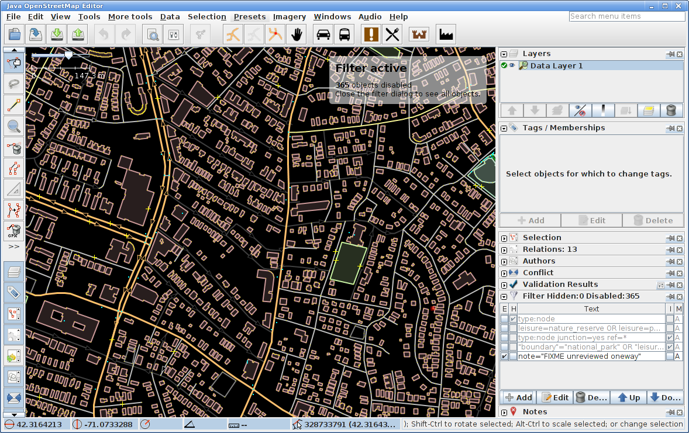Screen dimensions: 689x433
Task: Toggle visibility eye of Data Layer 1
Action: tap(512, 66)
